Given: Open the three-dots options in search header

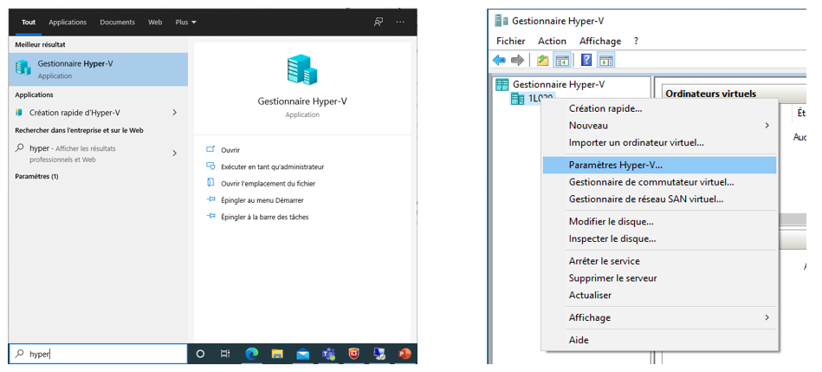Looking at the screenshot, I should pyautogui.click(x=400, y=22).
